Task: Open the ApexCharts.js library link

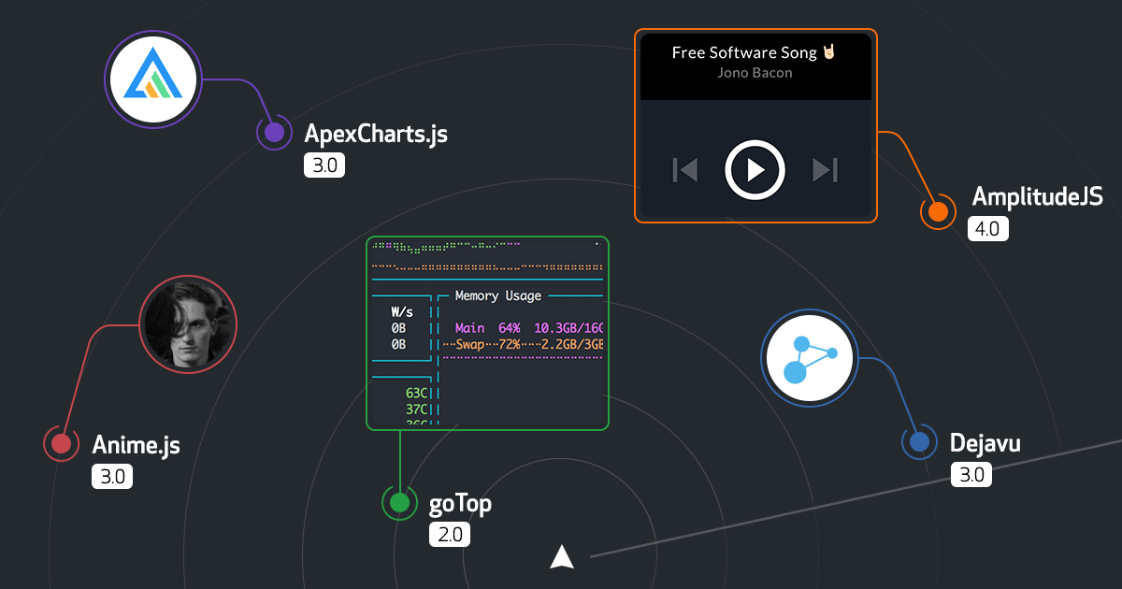Action: 376,135
